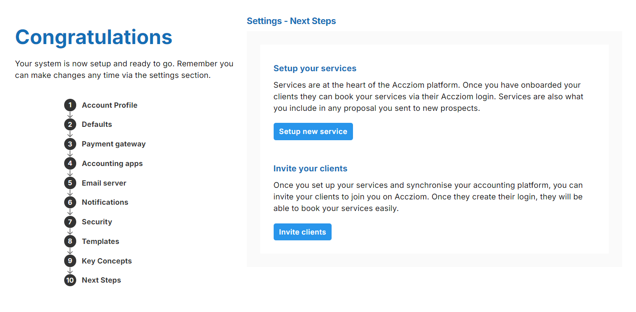
Task: Click the Congratulations heading
Action: pyautogui.click(x=94, y=37)
